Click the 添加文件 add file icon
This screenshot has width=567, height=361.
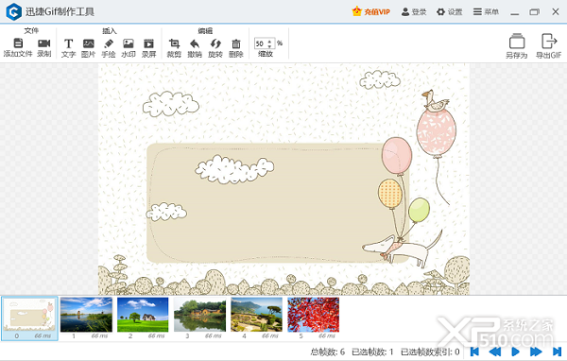click(x=18, y=43)
